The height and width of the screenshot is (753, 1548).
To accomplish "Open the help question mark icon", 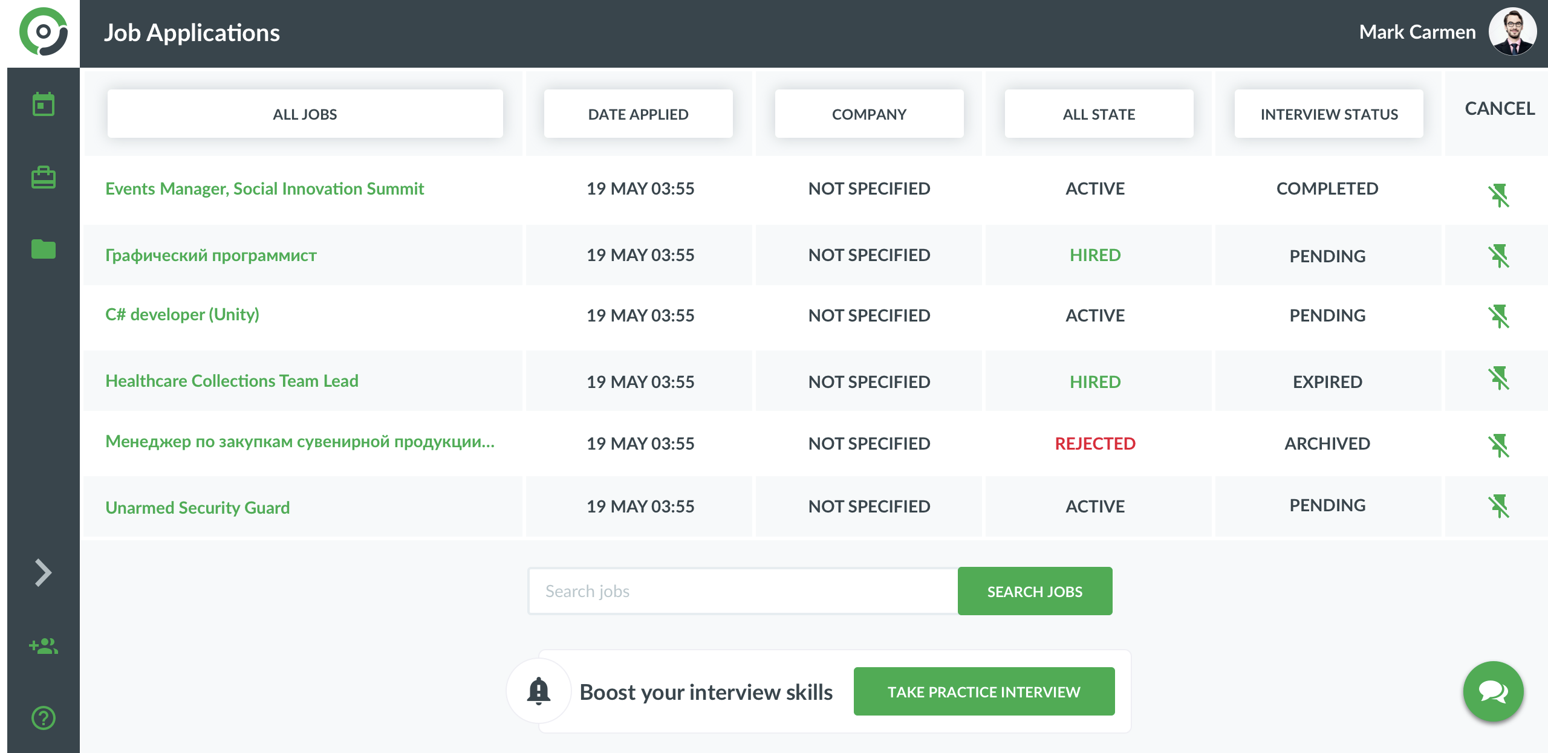I will (43, 718).
